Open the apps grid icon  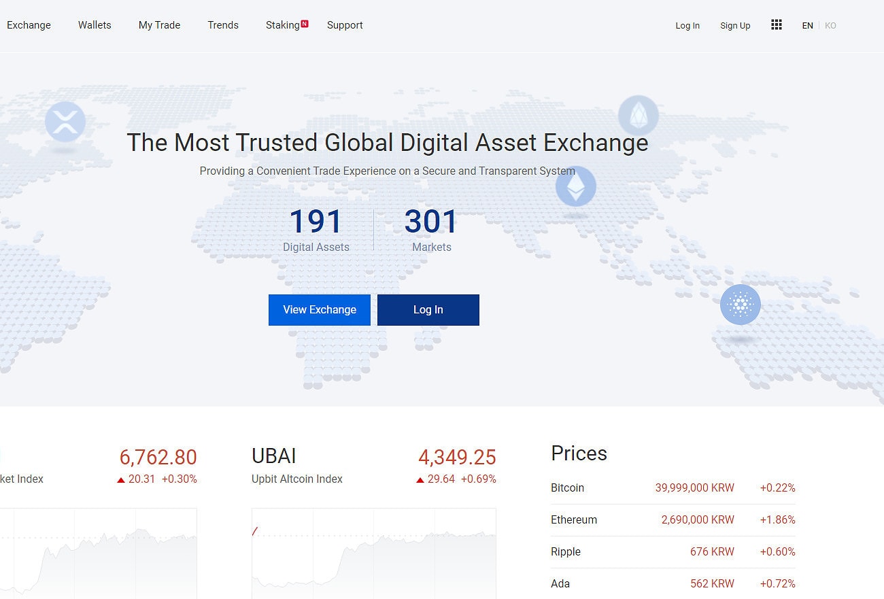point(777,25)
